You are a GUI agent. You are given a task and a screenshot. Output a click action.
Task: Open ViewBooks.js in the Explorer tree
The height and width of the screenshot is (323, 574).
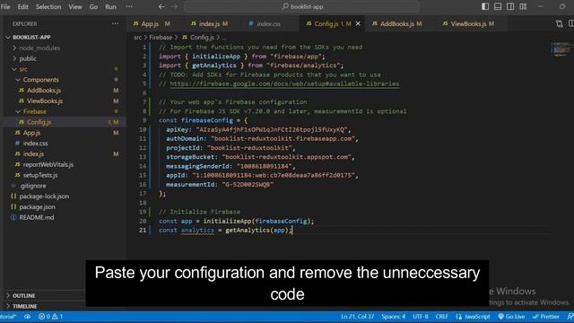[45, 101]
